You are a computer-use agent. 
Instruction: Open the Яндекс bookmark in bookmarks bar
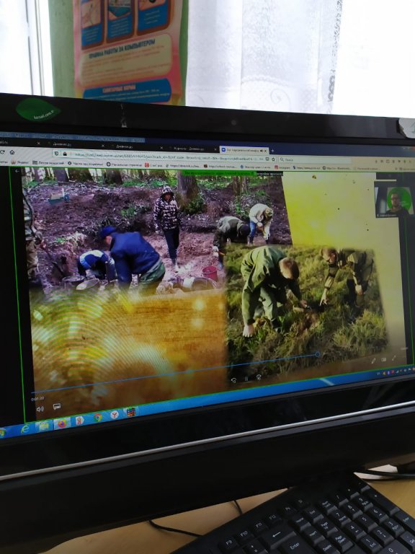coord(20,162)
